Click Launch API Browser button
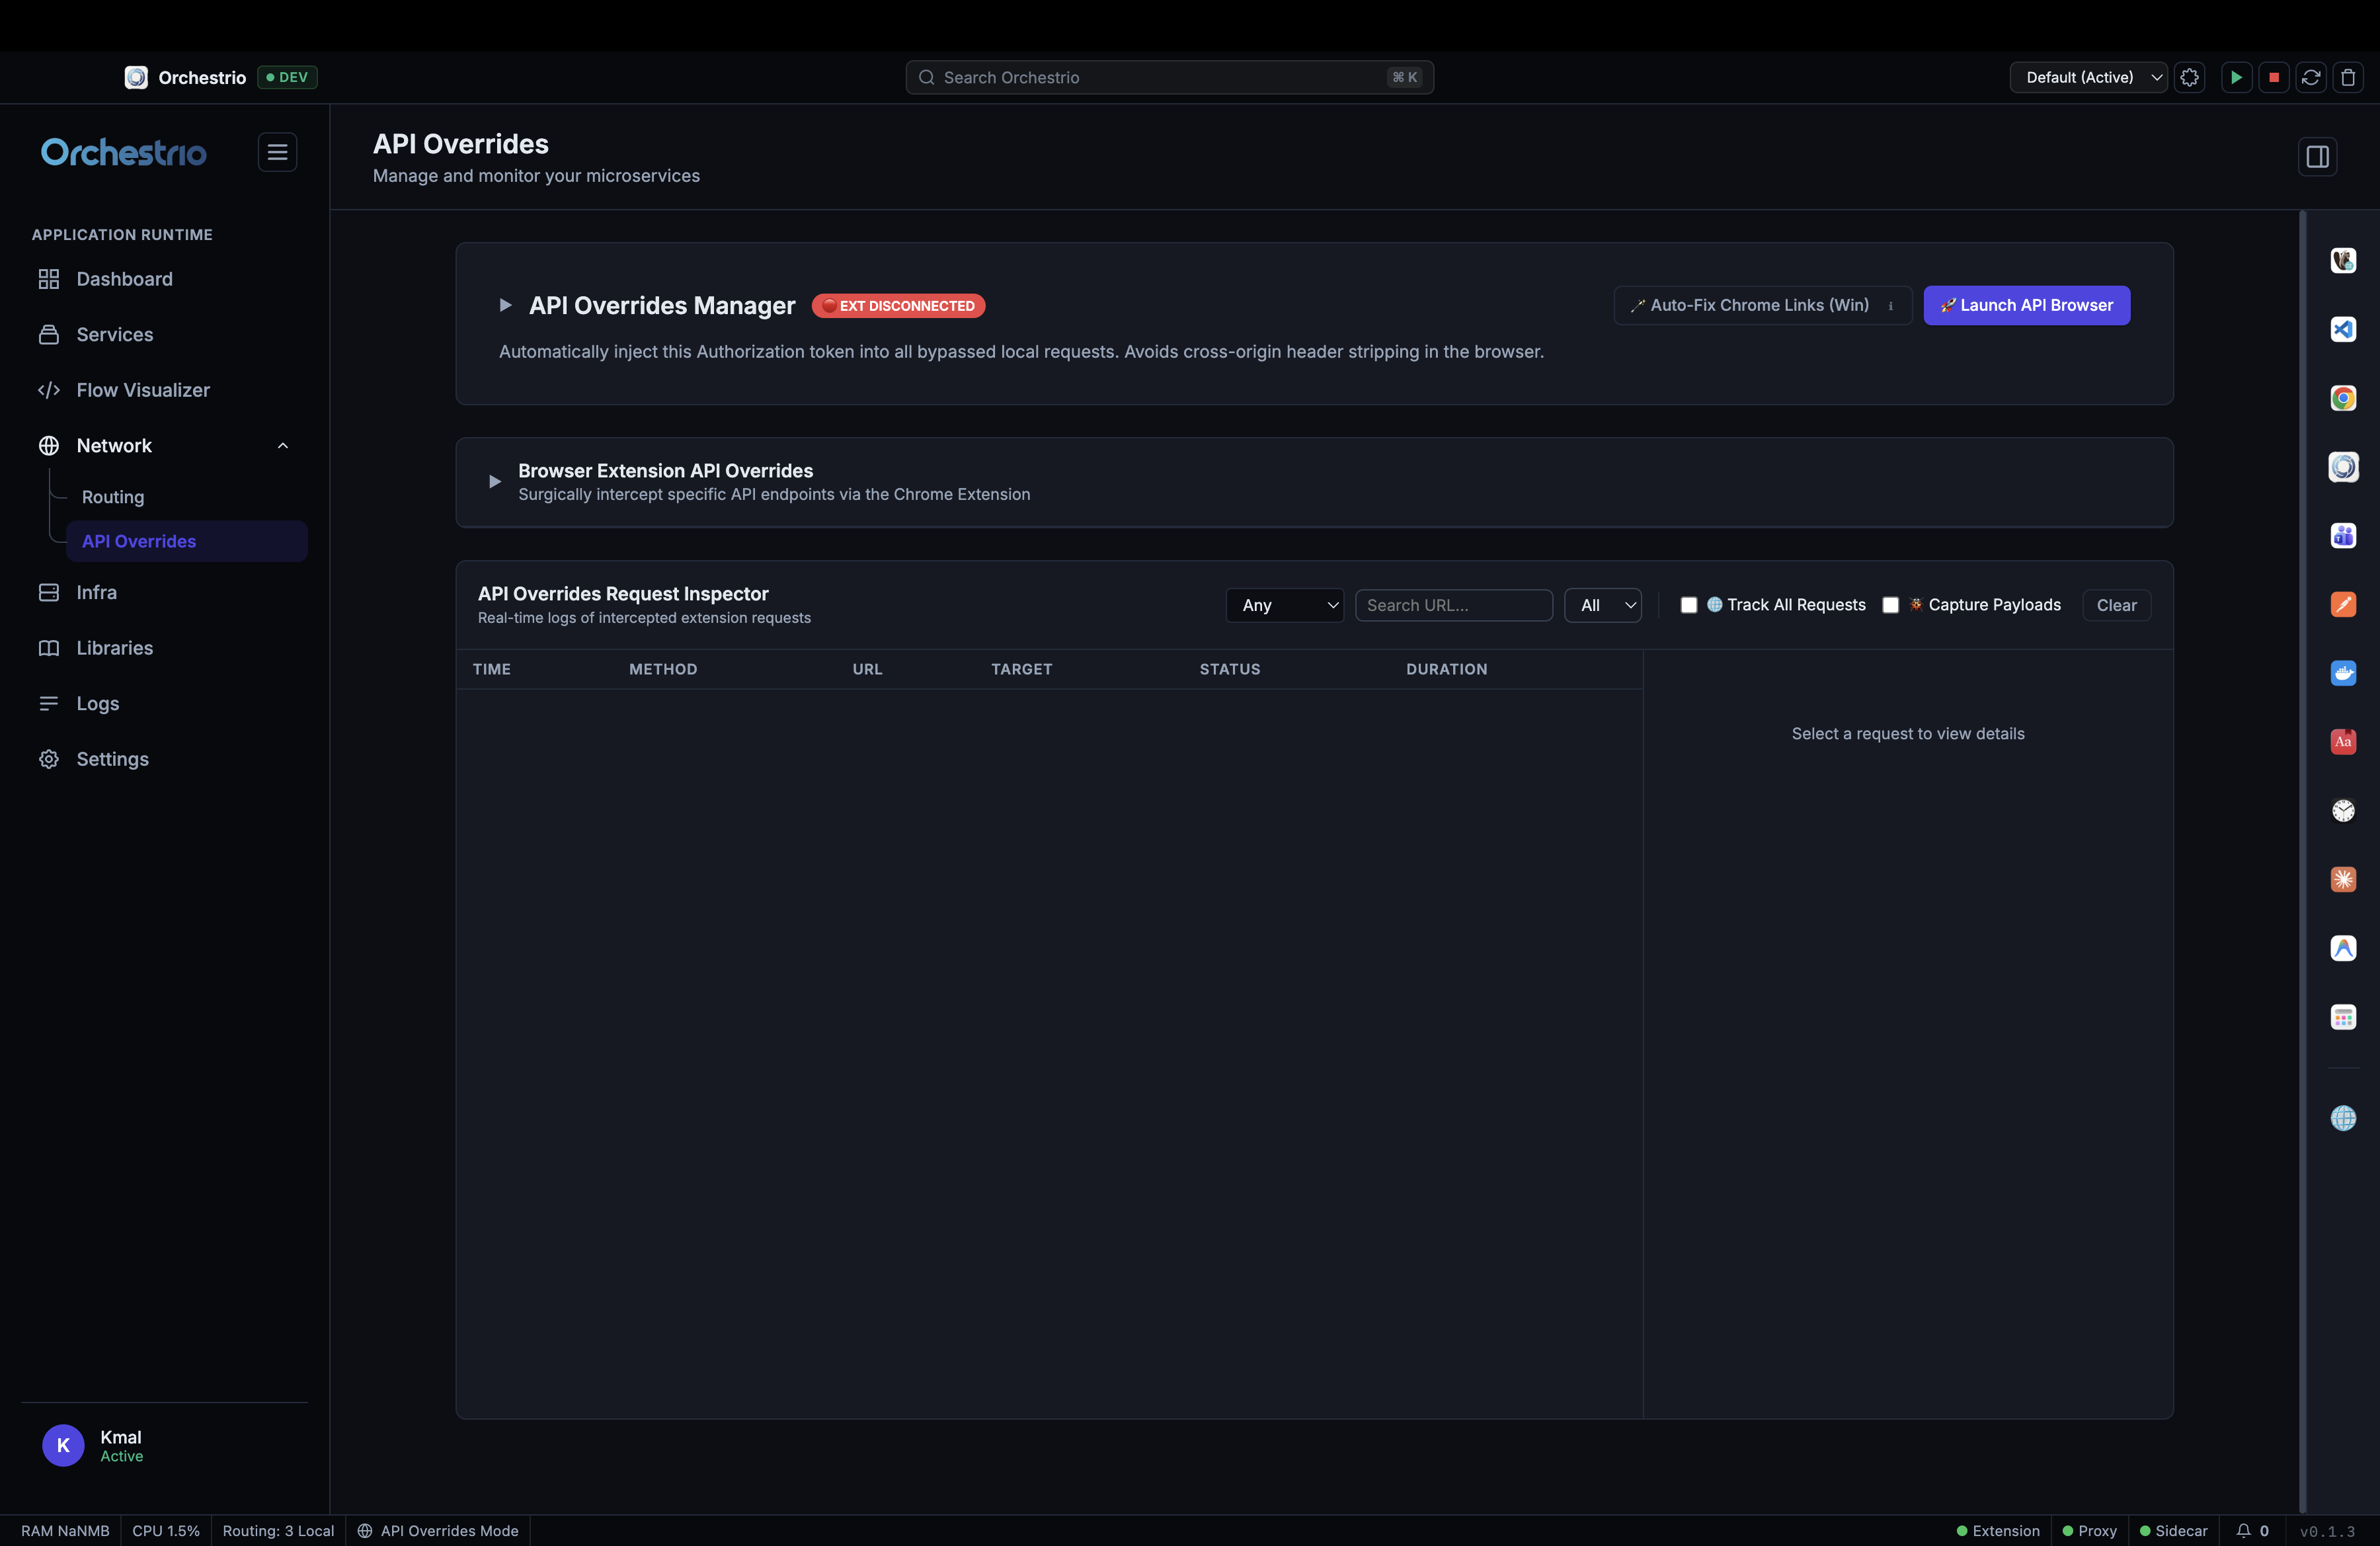This screenshot has width=2380, height=1546. point(2026,305)
